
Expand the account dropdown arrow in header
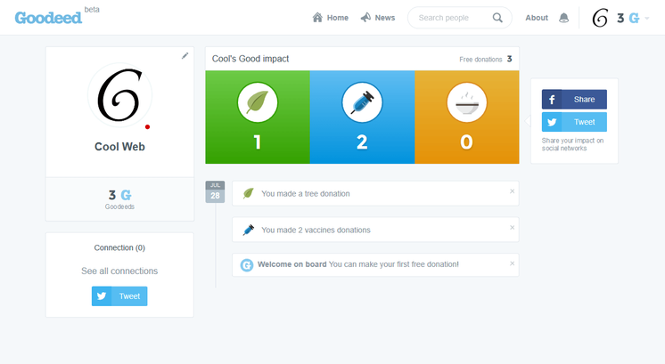(647, 18)
